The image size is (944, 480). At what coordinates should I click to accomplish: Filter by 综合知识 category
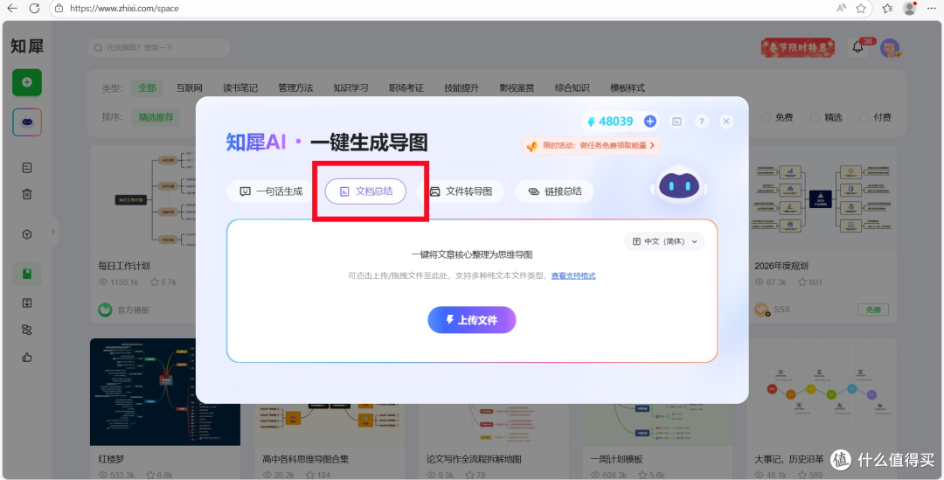coord(572,88)
